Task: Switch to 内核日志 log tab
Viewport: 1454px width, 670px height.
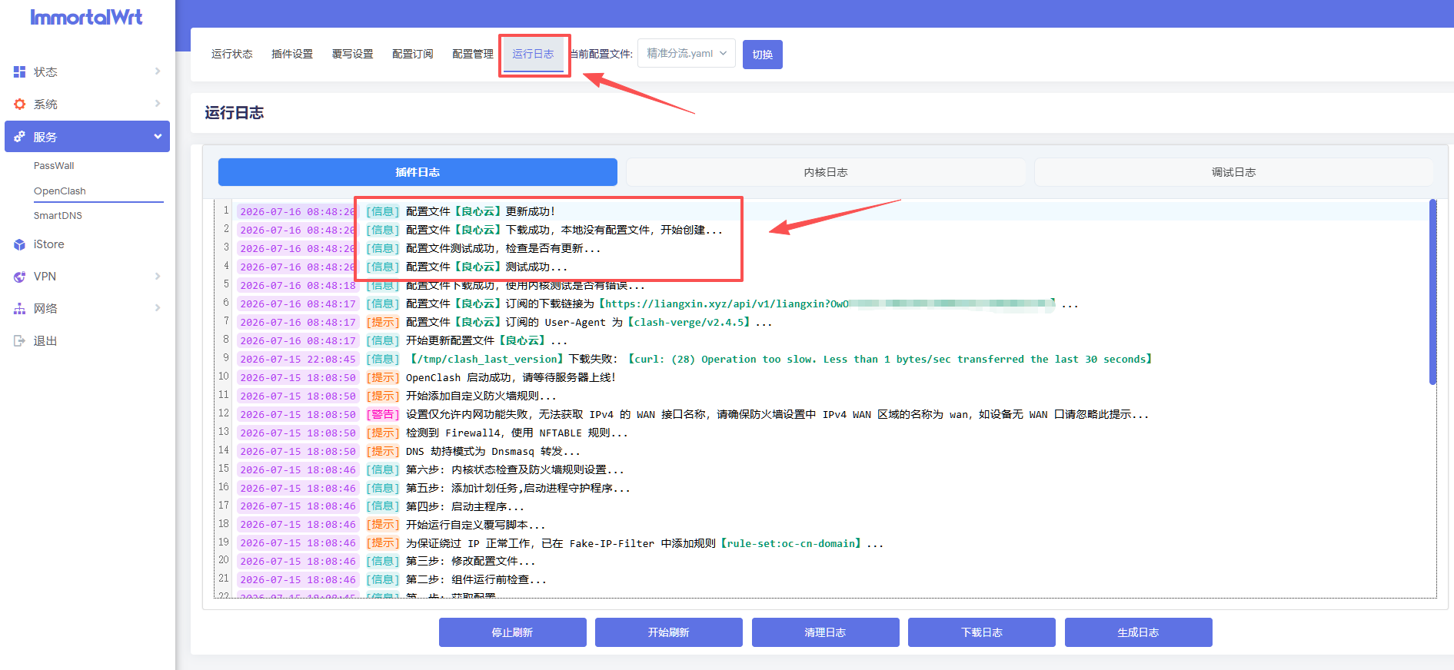Action: pyautogui.click(x=826, y=172)
